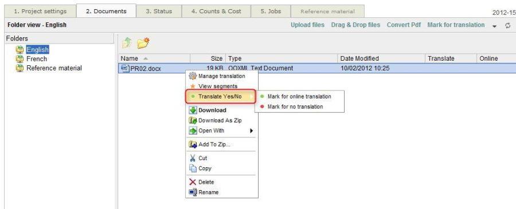Viewport: 516px width, 209px height.
Task: Click the refresh icon in the header
Action: click(x=508, y=26)
